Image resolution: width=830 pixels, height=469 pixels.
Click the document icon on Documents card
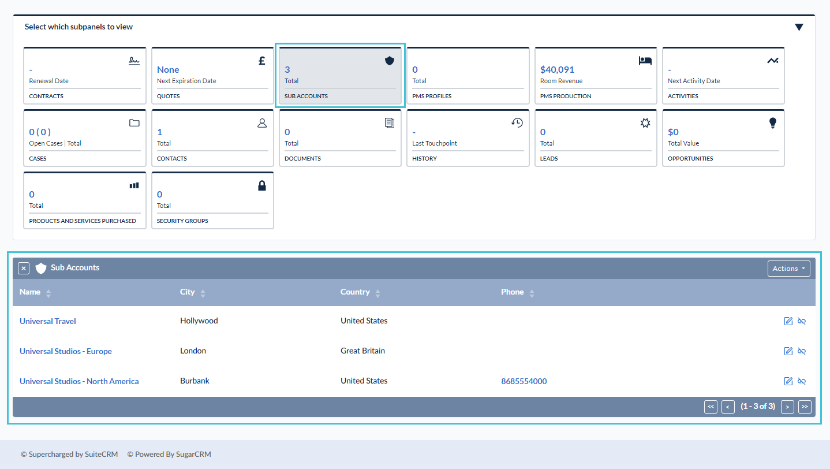click(x=390, y=123)
